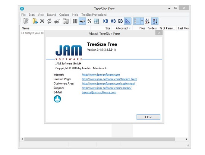Open the treesize_free product page link
The image size is (205, 155).
pyautogui.click(x=110, y=79)
